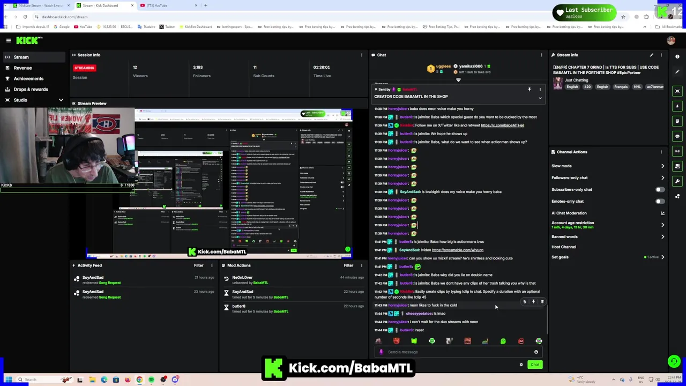
Task: Open x.com/BabaMTHell link in chat
Action: point(502,125)
